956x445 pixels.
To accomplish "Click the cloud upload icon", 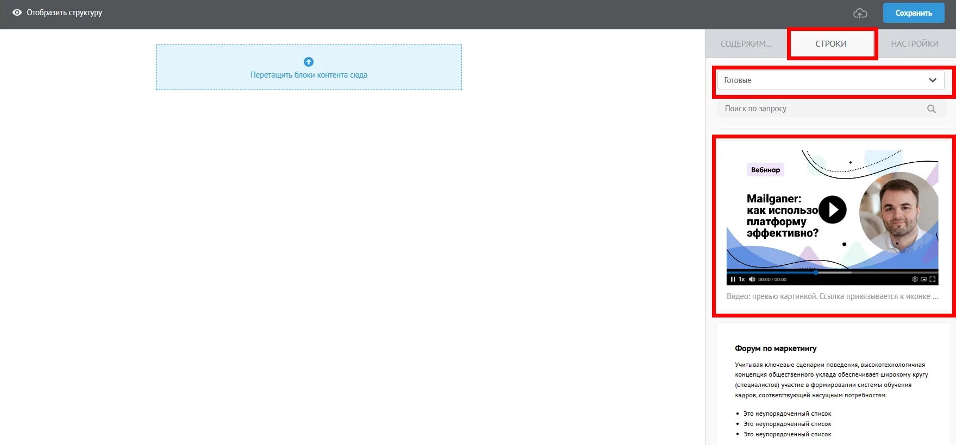I will click(x=860, y=14).
